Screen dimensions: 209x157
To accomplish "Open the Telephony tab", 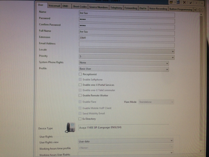I will (116, 8).
